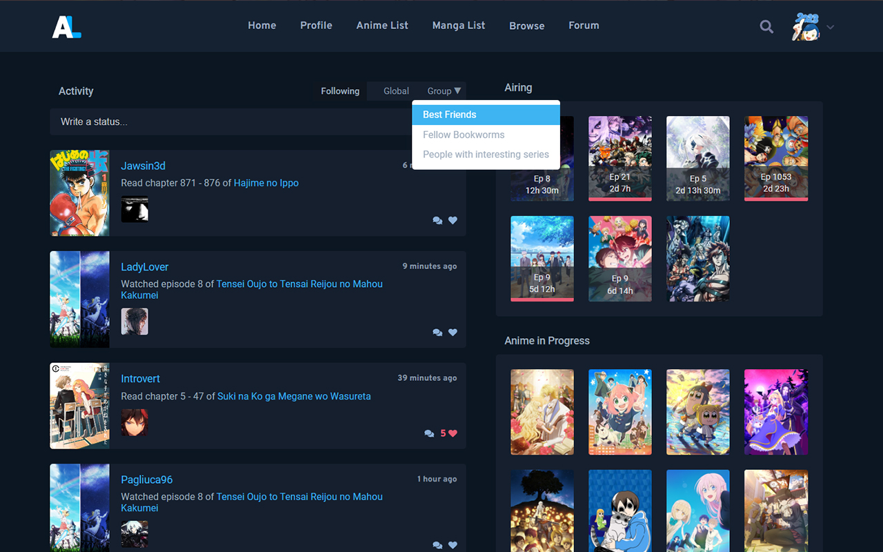Select Best Friends from group dropdown
The height and width of the screenshot is (552, 883).
tap(450, 115)
